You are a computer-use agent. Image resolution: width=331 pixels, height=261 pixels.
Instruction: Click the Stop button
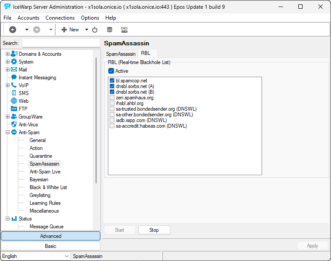154,230
